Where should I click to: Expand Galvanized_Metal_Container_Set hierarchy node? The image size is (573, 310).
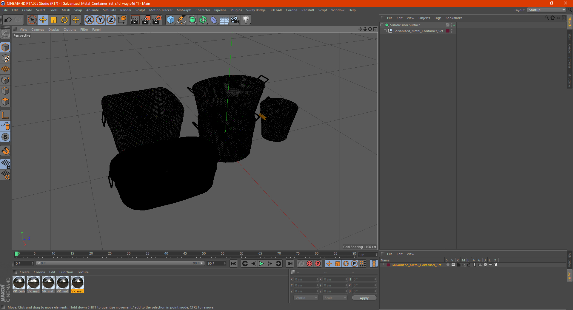385,31
